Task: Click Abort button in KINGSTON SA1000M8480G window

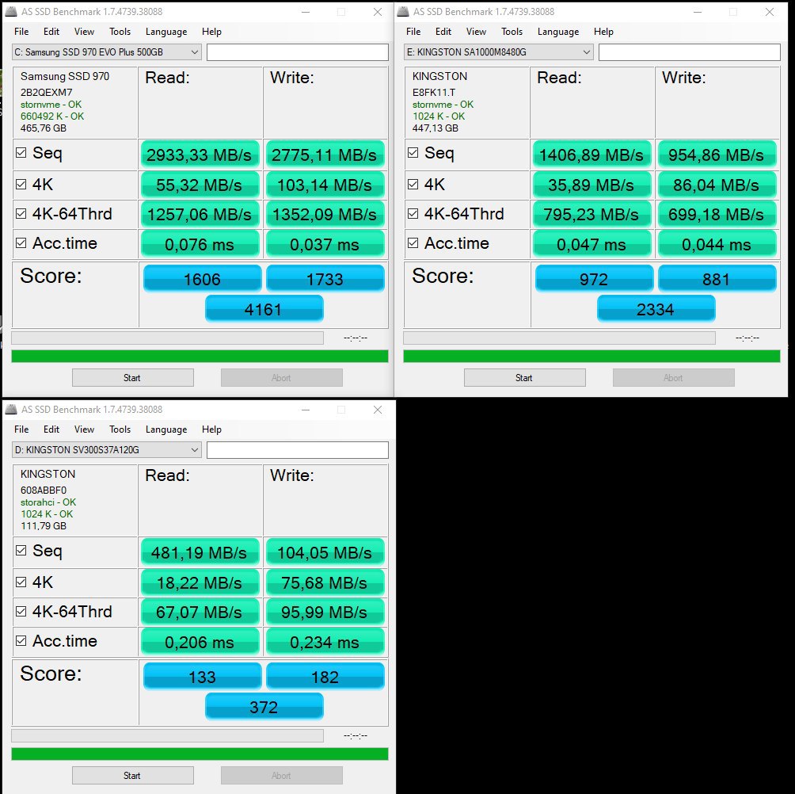Action: pyautogui.click(x=673, y=377)
